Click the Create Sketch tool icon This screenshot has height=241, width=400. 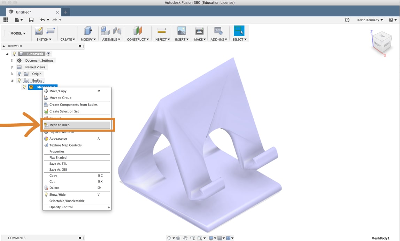39,31
